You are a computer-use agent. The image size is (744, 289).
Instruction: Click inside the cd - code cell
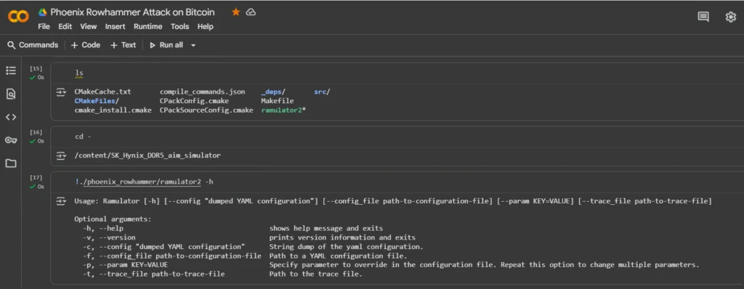[397, 137]
